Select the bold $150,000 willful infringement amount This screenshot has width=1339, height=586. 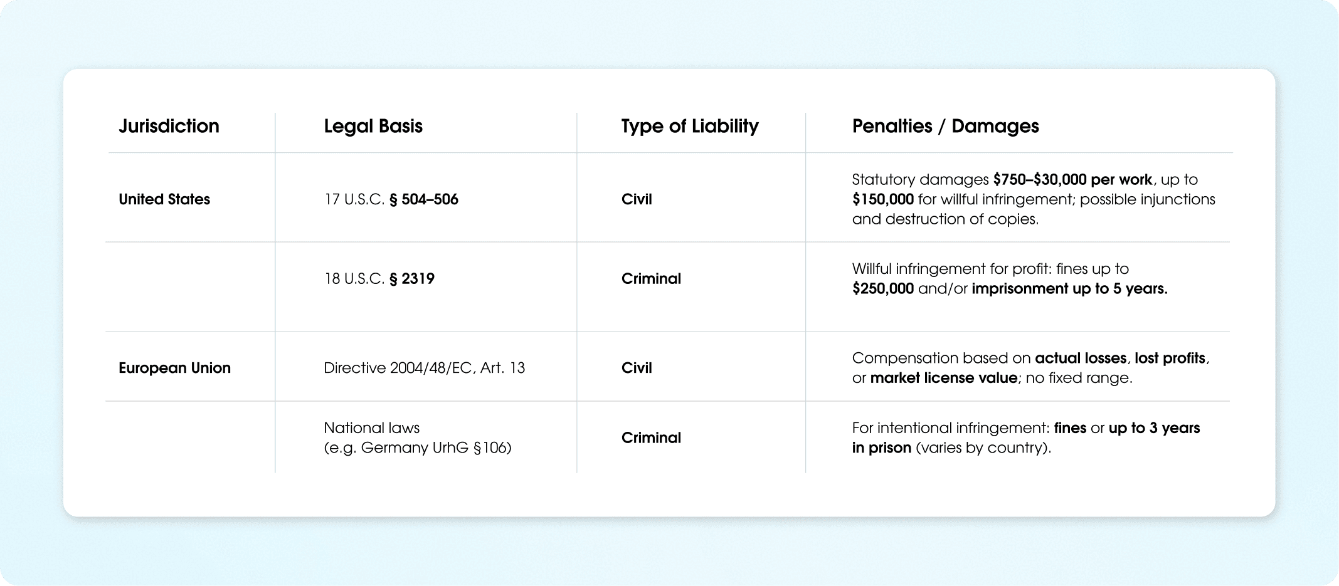click(882, 199)
